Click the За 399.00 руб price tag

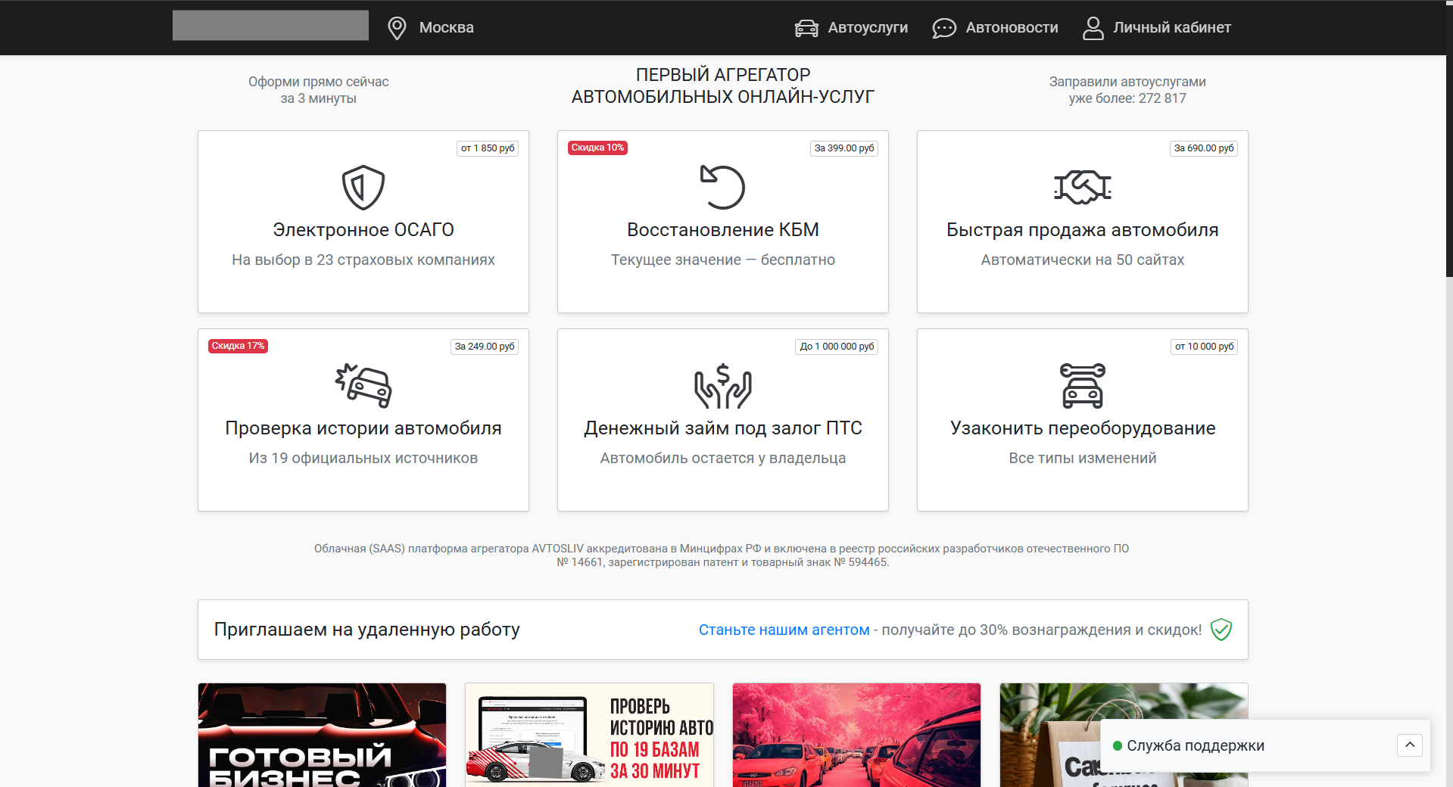tap(844, 148)
